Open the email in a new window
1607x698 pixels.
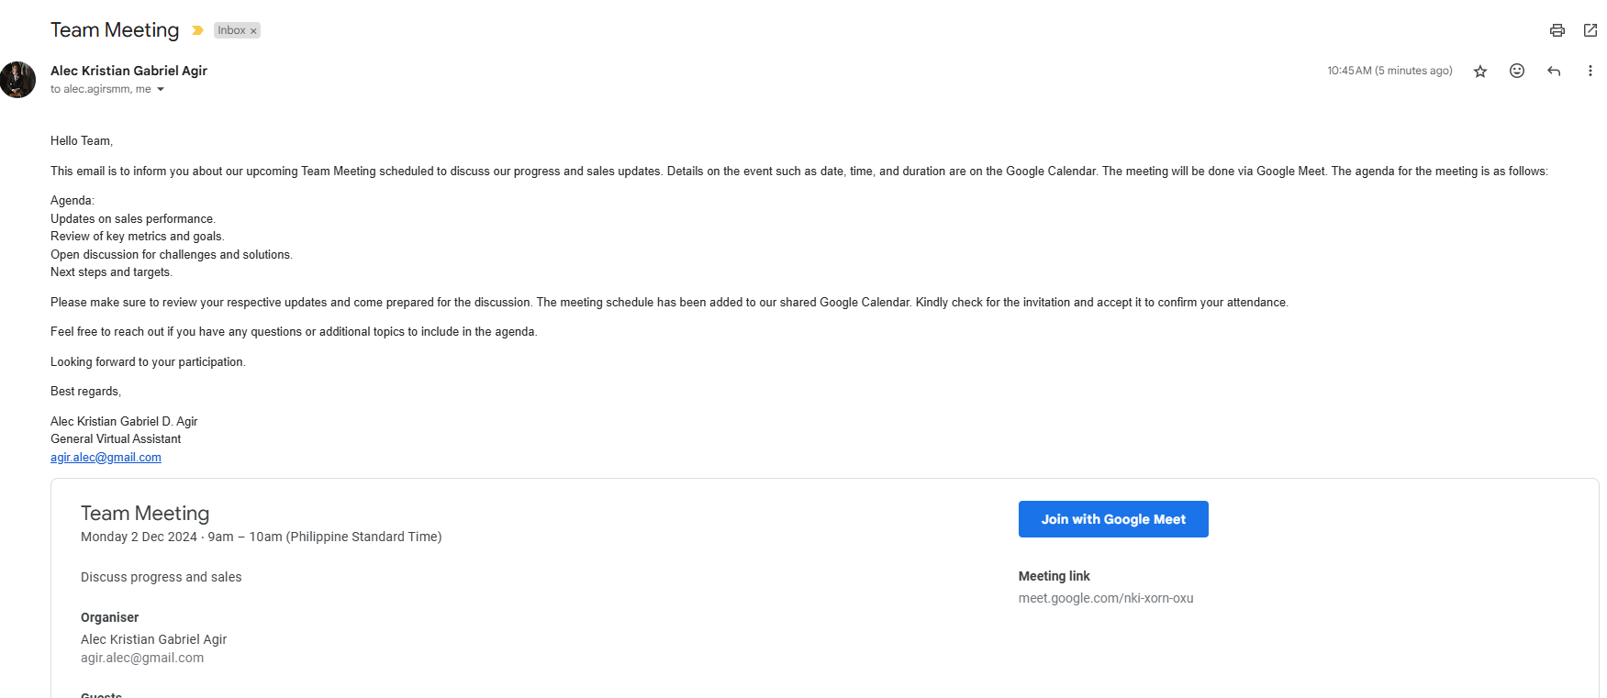tap(1590, 30)
